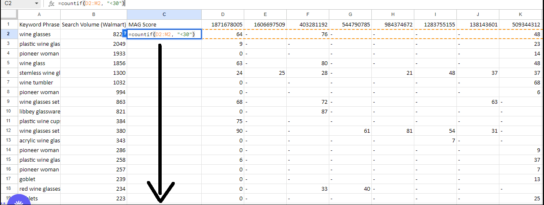Select column C header
The height and width of the screenshot is (205, 544).
pos(164,14)
